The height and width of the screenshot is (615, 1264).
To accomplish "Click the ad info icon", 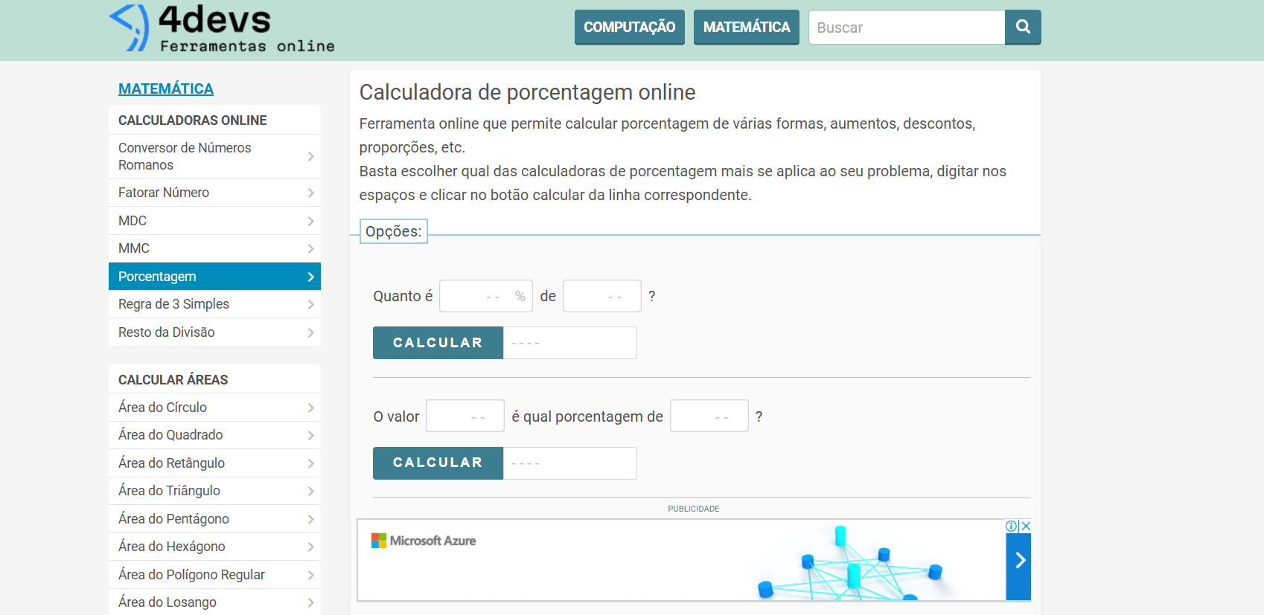I will tap(1011, 527).
